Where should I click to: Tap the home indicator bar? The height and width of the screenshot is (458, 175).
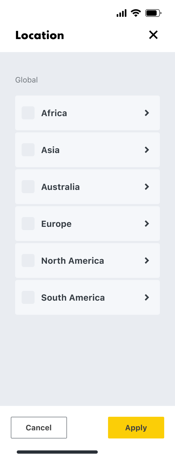tap(57, 452)
